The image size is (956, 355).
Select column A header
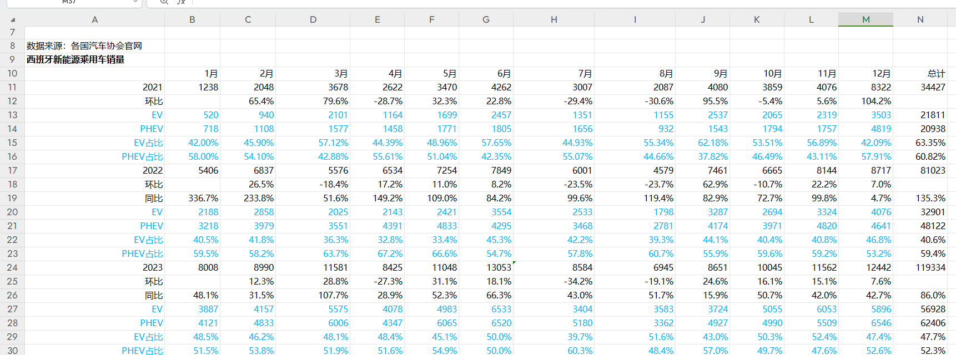click(94, 19)
